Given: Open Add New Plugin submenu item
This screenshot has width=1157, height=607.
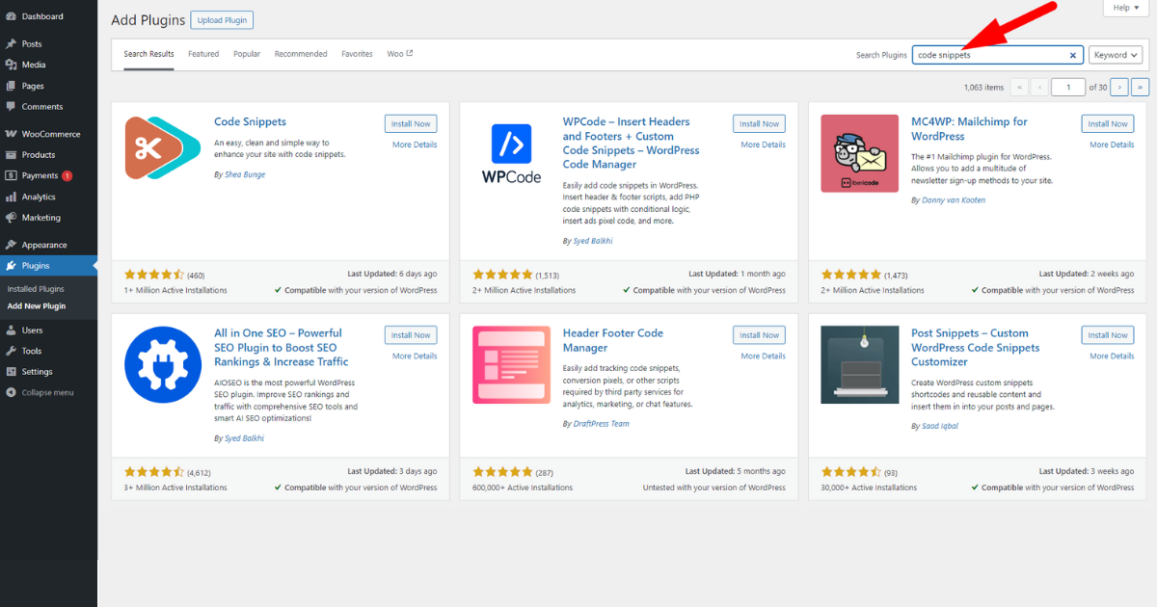Looking at the screenshot, I should coord(37,306).
